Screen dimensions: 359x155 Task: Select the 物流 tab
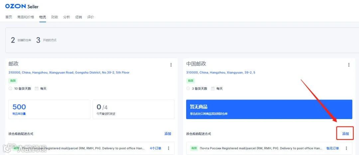tap(42, 17)
